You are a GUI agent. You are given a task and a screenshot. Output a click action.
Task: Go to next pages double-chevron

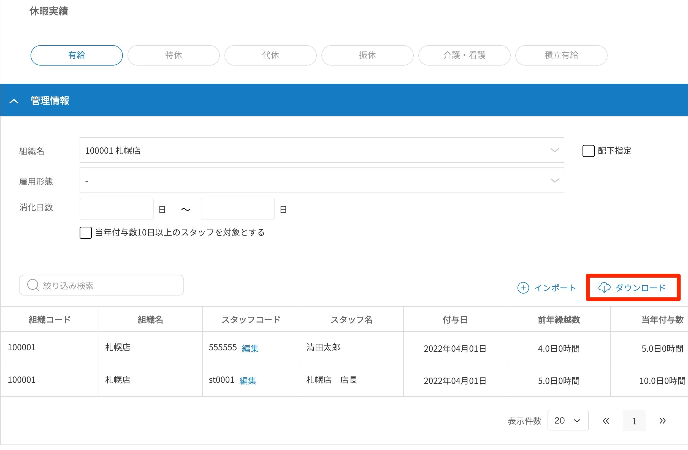click(x=662, y=421)
